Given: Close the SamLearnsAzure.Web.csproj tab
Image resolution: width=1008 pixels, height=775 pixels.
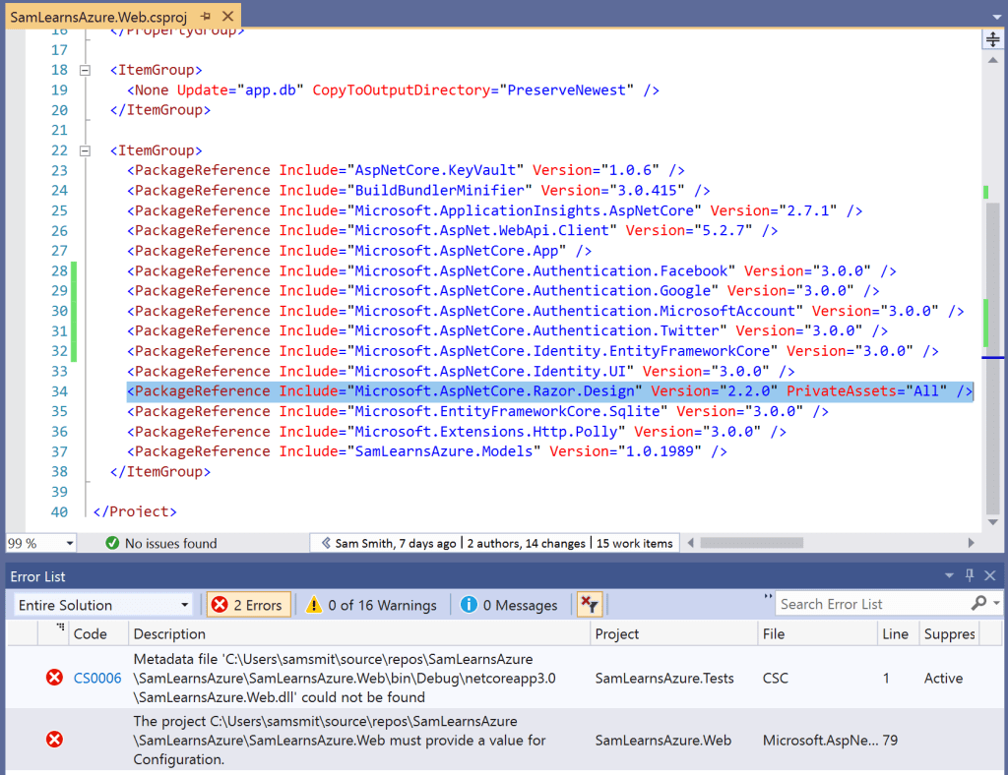Looking at the screenshot, I should 227,18.
